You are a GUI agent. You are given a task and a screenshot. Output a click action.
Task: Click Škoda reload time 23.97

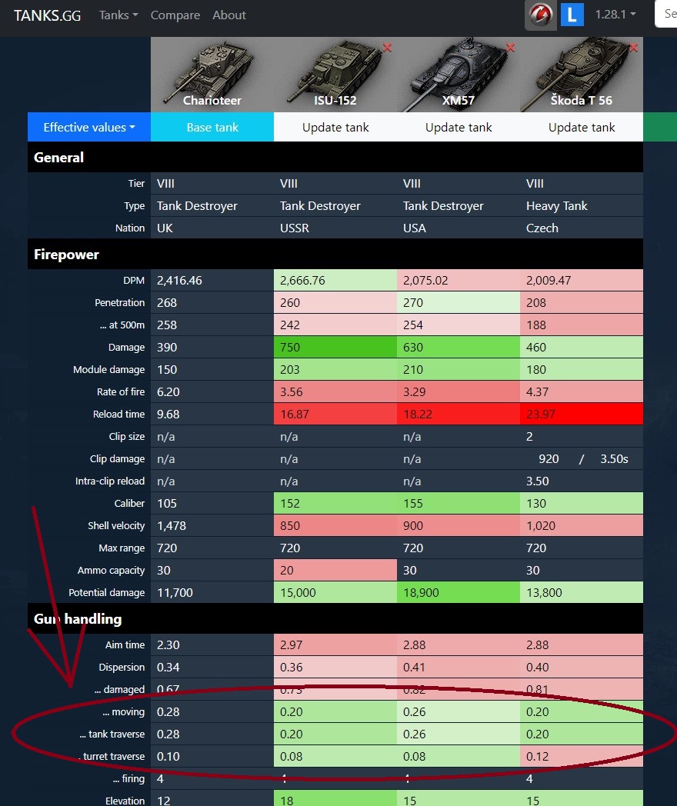coord(541,414)
